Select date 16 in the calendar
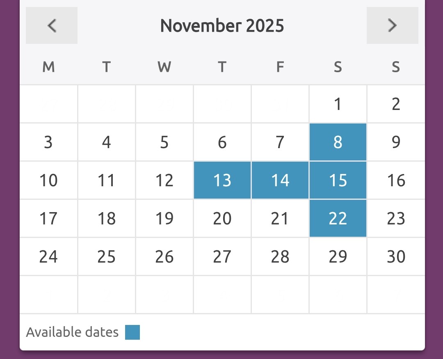The height and width of the screenshot is (359, 443). click(396, 181)
